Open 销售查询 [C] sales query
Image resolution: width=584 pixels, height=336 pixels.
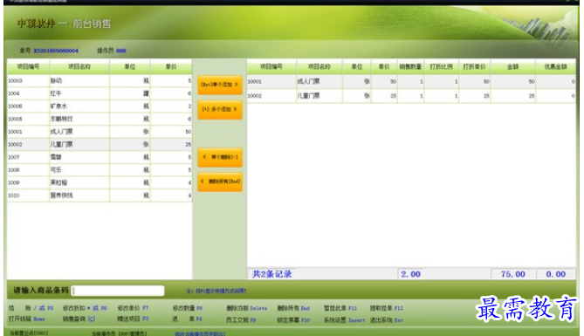[x=79, y=319]
